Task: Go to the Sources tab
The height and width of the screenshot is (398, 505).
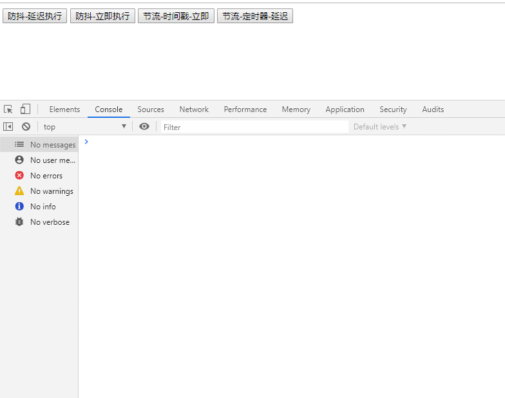Action: [151, 109]
